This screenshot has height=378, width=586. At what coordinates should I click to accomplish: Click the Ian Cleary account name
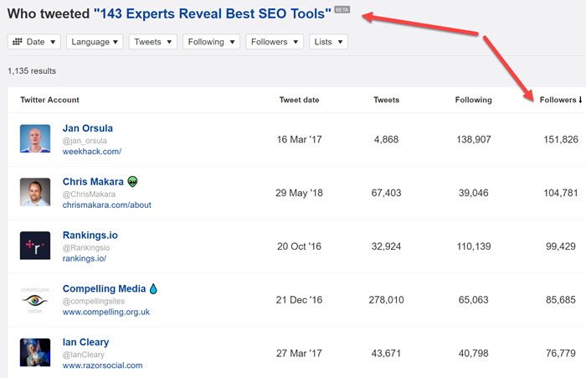(85, 342)
